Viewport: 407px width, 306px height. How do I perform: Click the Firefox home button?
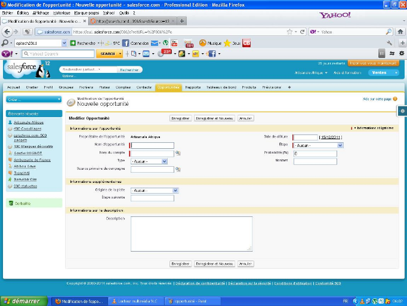pos(400,32)
